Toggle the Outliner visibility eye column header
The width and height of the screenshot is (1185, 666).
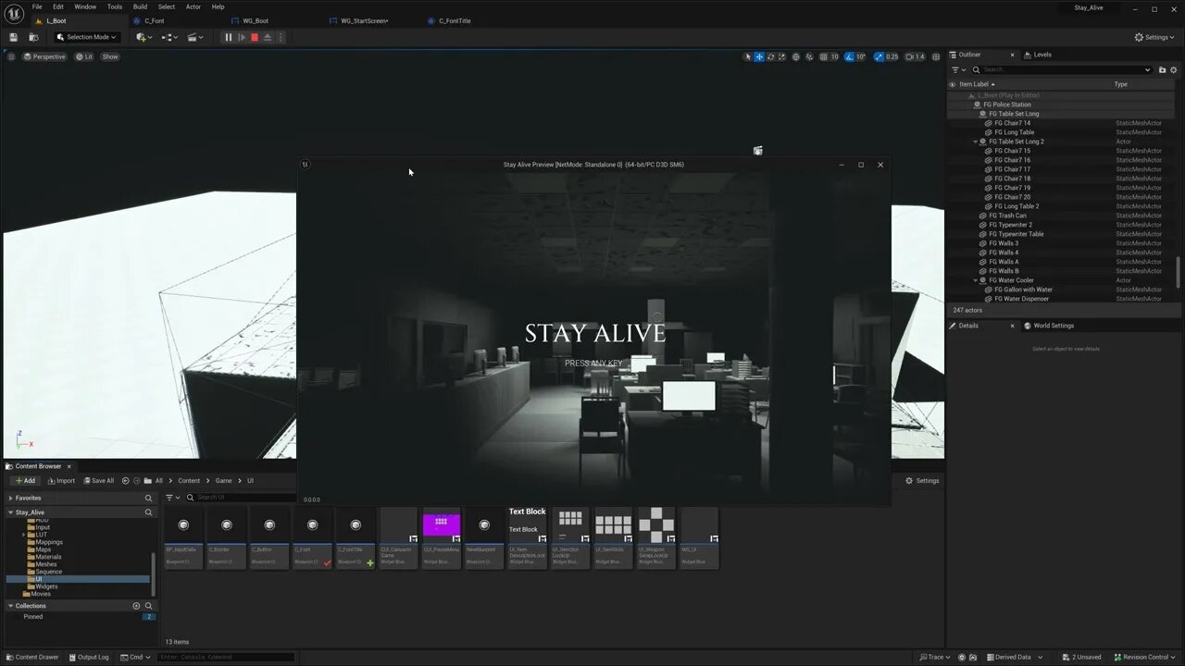[x=952, y=84]
